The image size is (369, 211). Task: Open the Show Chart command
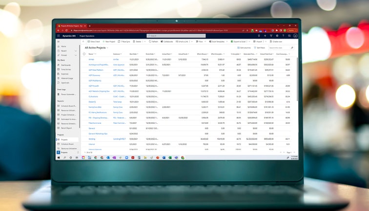click(x=94, y=41)
